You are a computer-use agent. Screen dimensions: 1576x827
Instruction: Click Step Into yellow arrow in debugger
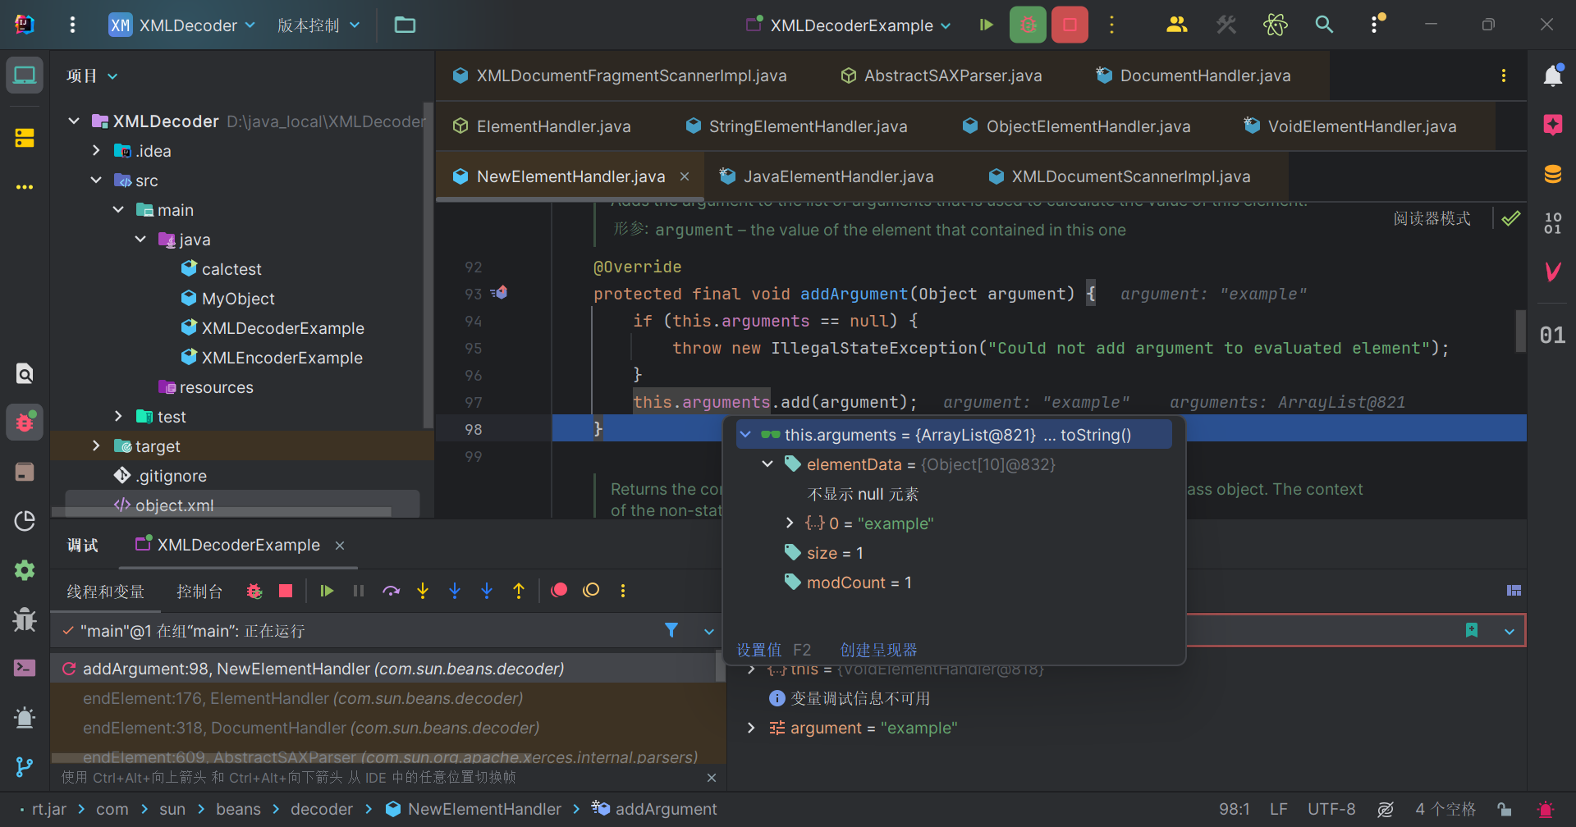[423, 591]
